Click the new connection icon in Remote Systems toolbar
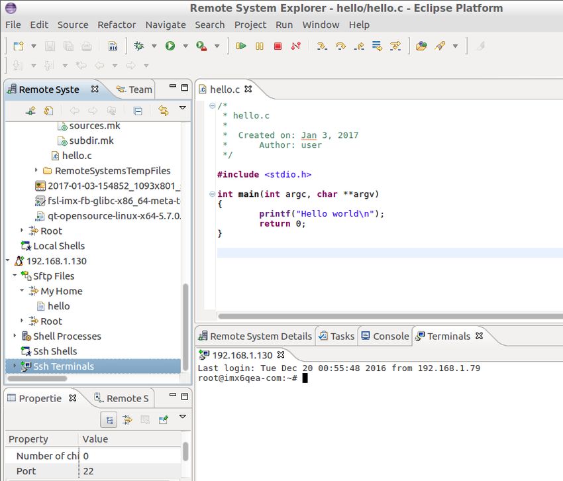Screen dimensions: 563x481 click(30, 111)
